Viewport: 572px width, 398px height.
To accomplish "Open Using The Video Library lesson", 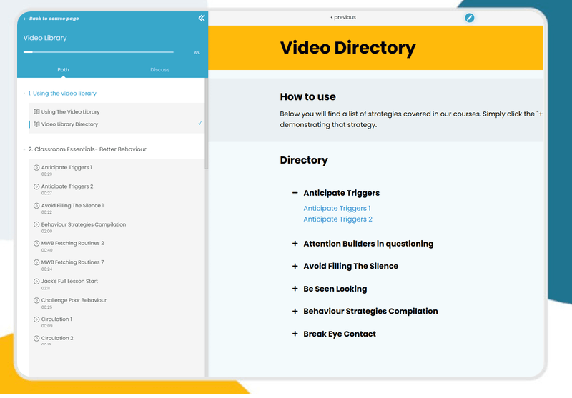I will point(70,111).
